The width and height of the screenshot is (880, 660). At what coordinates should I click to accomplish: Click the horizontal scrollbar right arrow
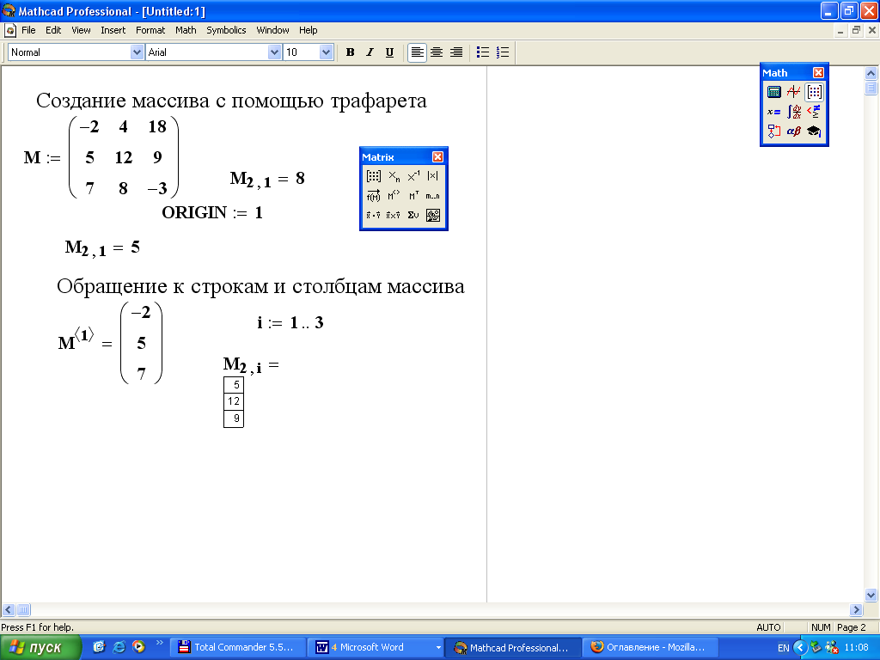click(856, 609)
